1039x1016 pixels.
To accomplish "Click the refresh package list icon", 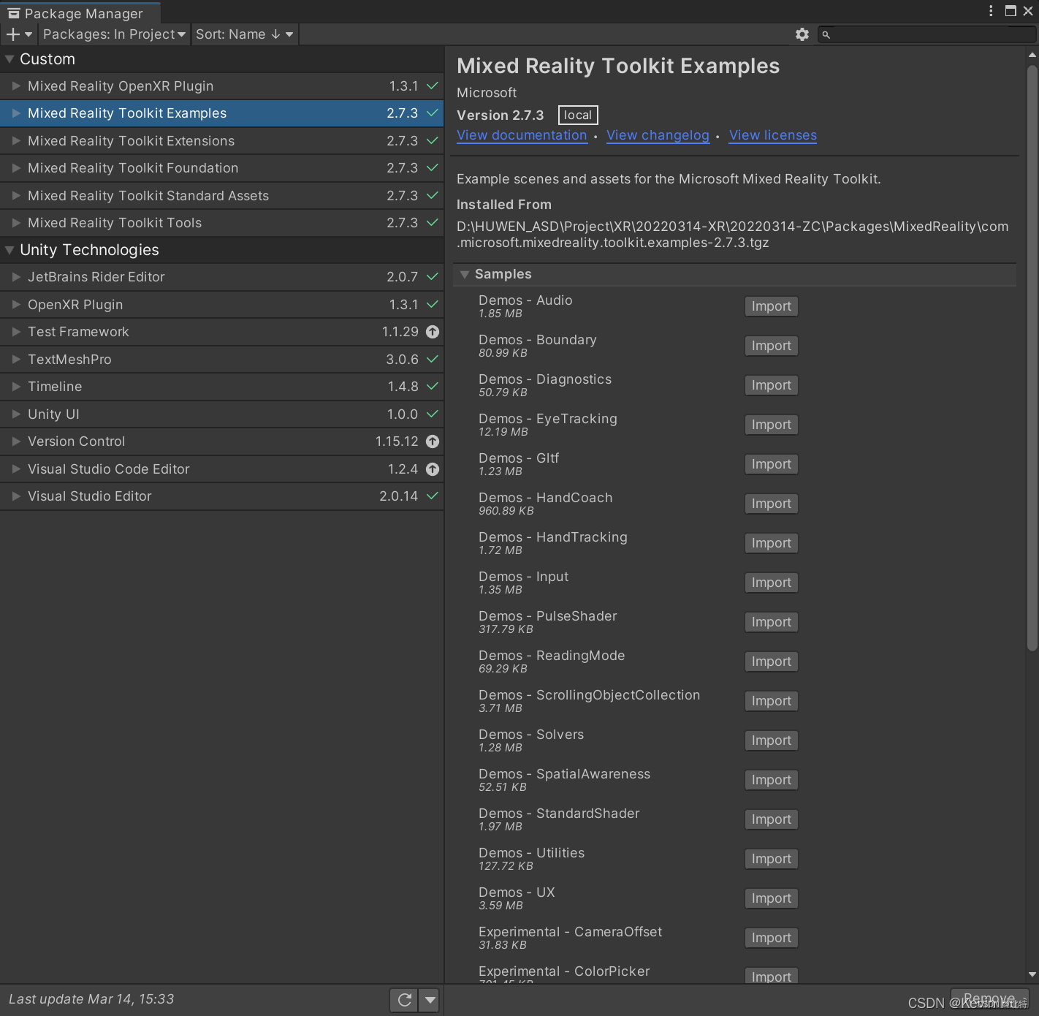I will (x=404, y=1000).
